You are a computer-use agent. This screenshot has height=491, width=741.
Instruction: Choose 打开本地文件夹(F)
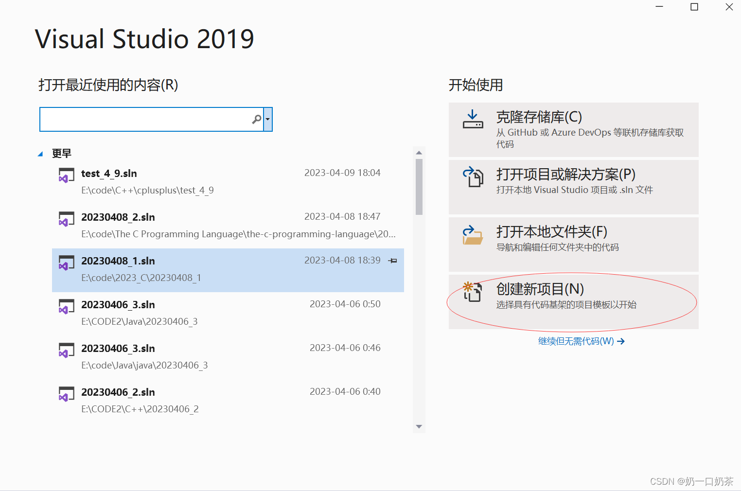574,245
